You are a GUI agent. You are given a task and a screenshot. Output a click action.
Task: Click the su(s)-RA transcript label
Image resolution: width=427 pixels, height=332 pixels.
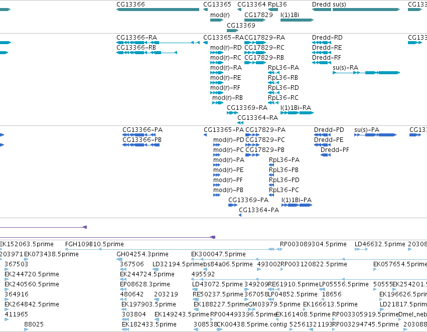(345, 68)
